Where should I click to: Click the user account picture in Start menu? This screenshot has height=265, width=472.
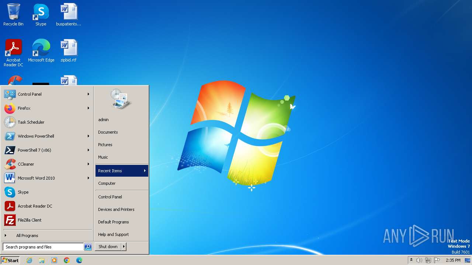(x=121, y=99)
